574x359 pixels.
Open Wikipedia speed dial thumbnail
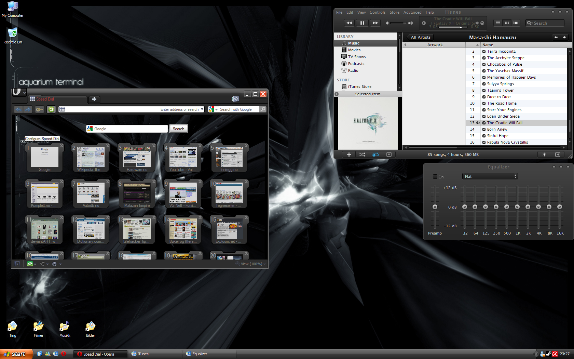click(x=91, y=158)
